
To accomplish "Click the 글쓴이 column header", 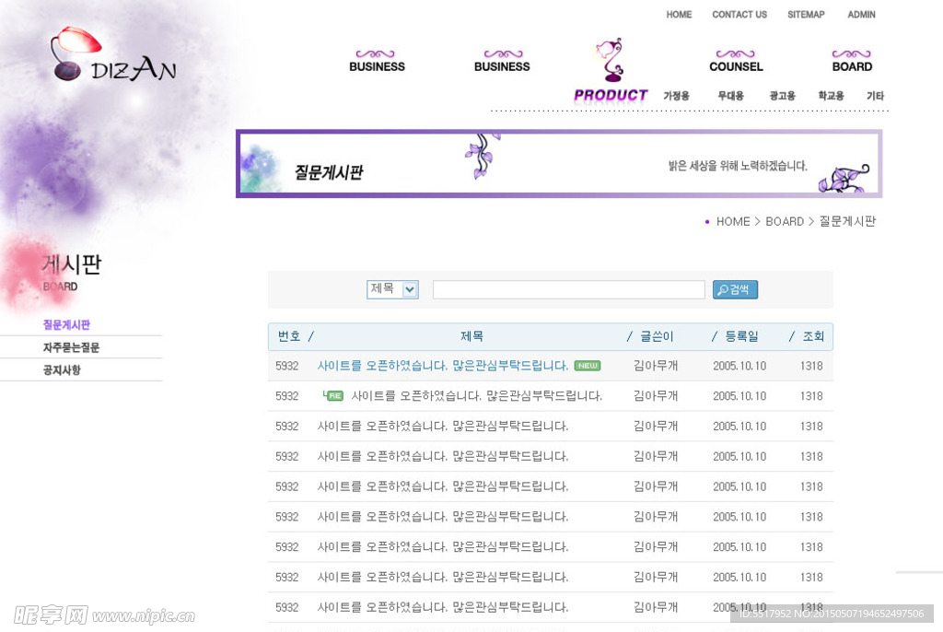I will pos(657,336).
